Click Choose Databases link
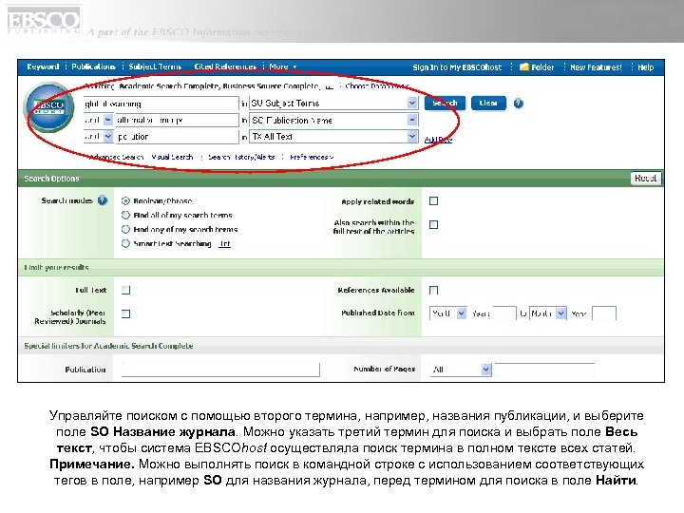The image size is (684, 513). 376,85
